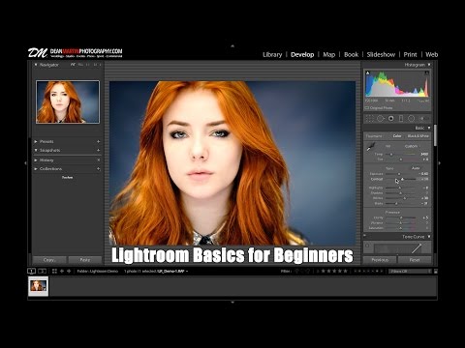This screenshot has height=348, width=465.
Task: Select the Crop Overlay tool
Action: [370, 119]
